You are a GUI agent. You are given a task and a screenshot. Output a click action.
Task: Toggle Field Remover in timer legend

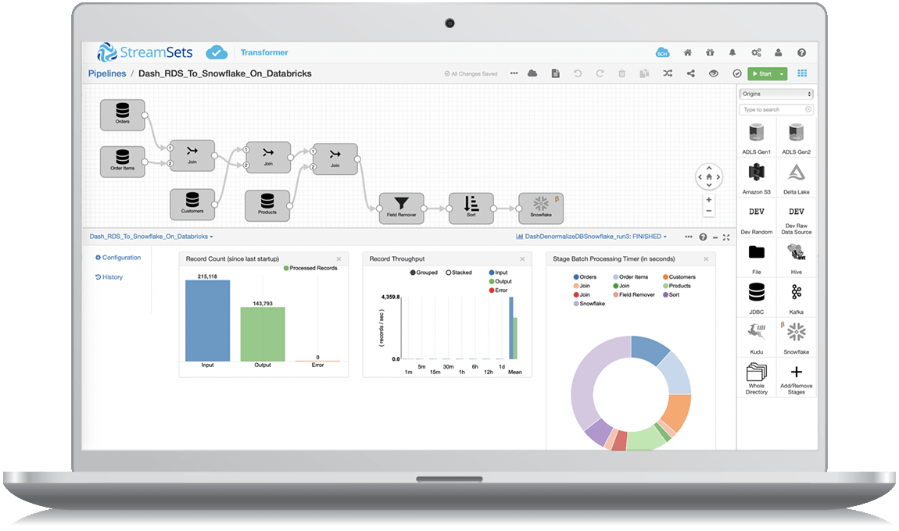(633, 295)
